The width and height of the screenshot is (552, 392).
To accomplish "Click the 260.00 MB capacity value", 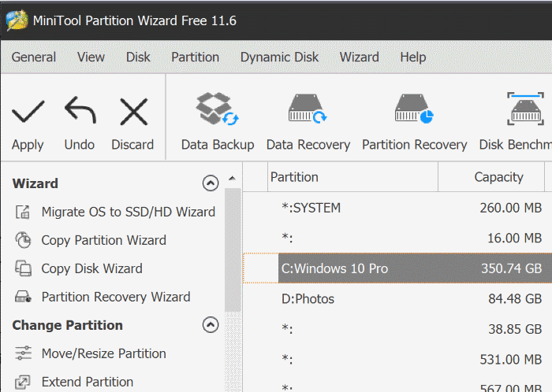I will click(x=510, y=208).
